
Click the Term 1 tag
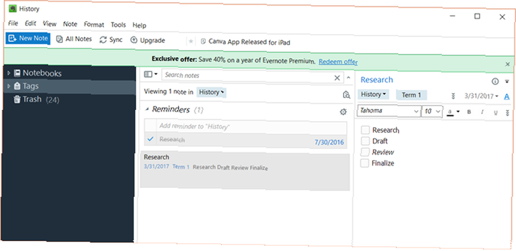tap(411, 95)
